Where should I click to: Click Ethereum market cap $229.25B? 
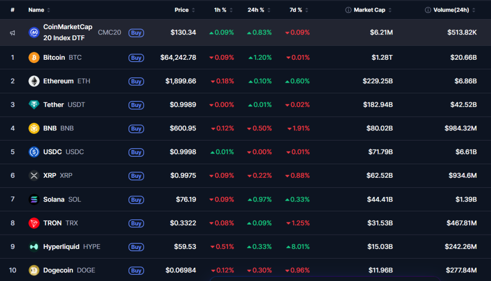(378, 81)
